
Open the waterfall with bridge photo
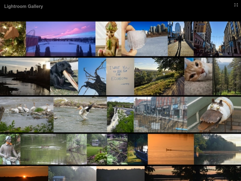120,114
